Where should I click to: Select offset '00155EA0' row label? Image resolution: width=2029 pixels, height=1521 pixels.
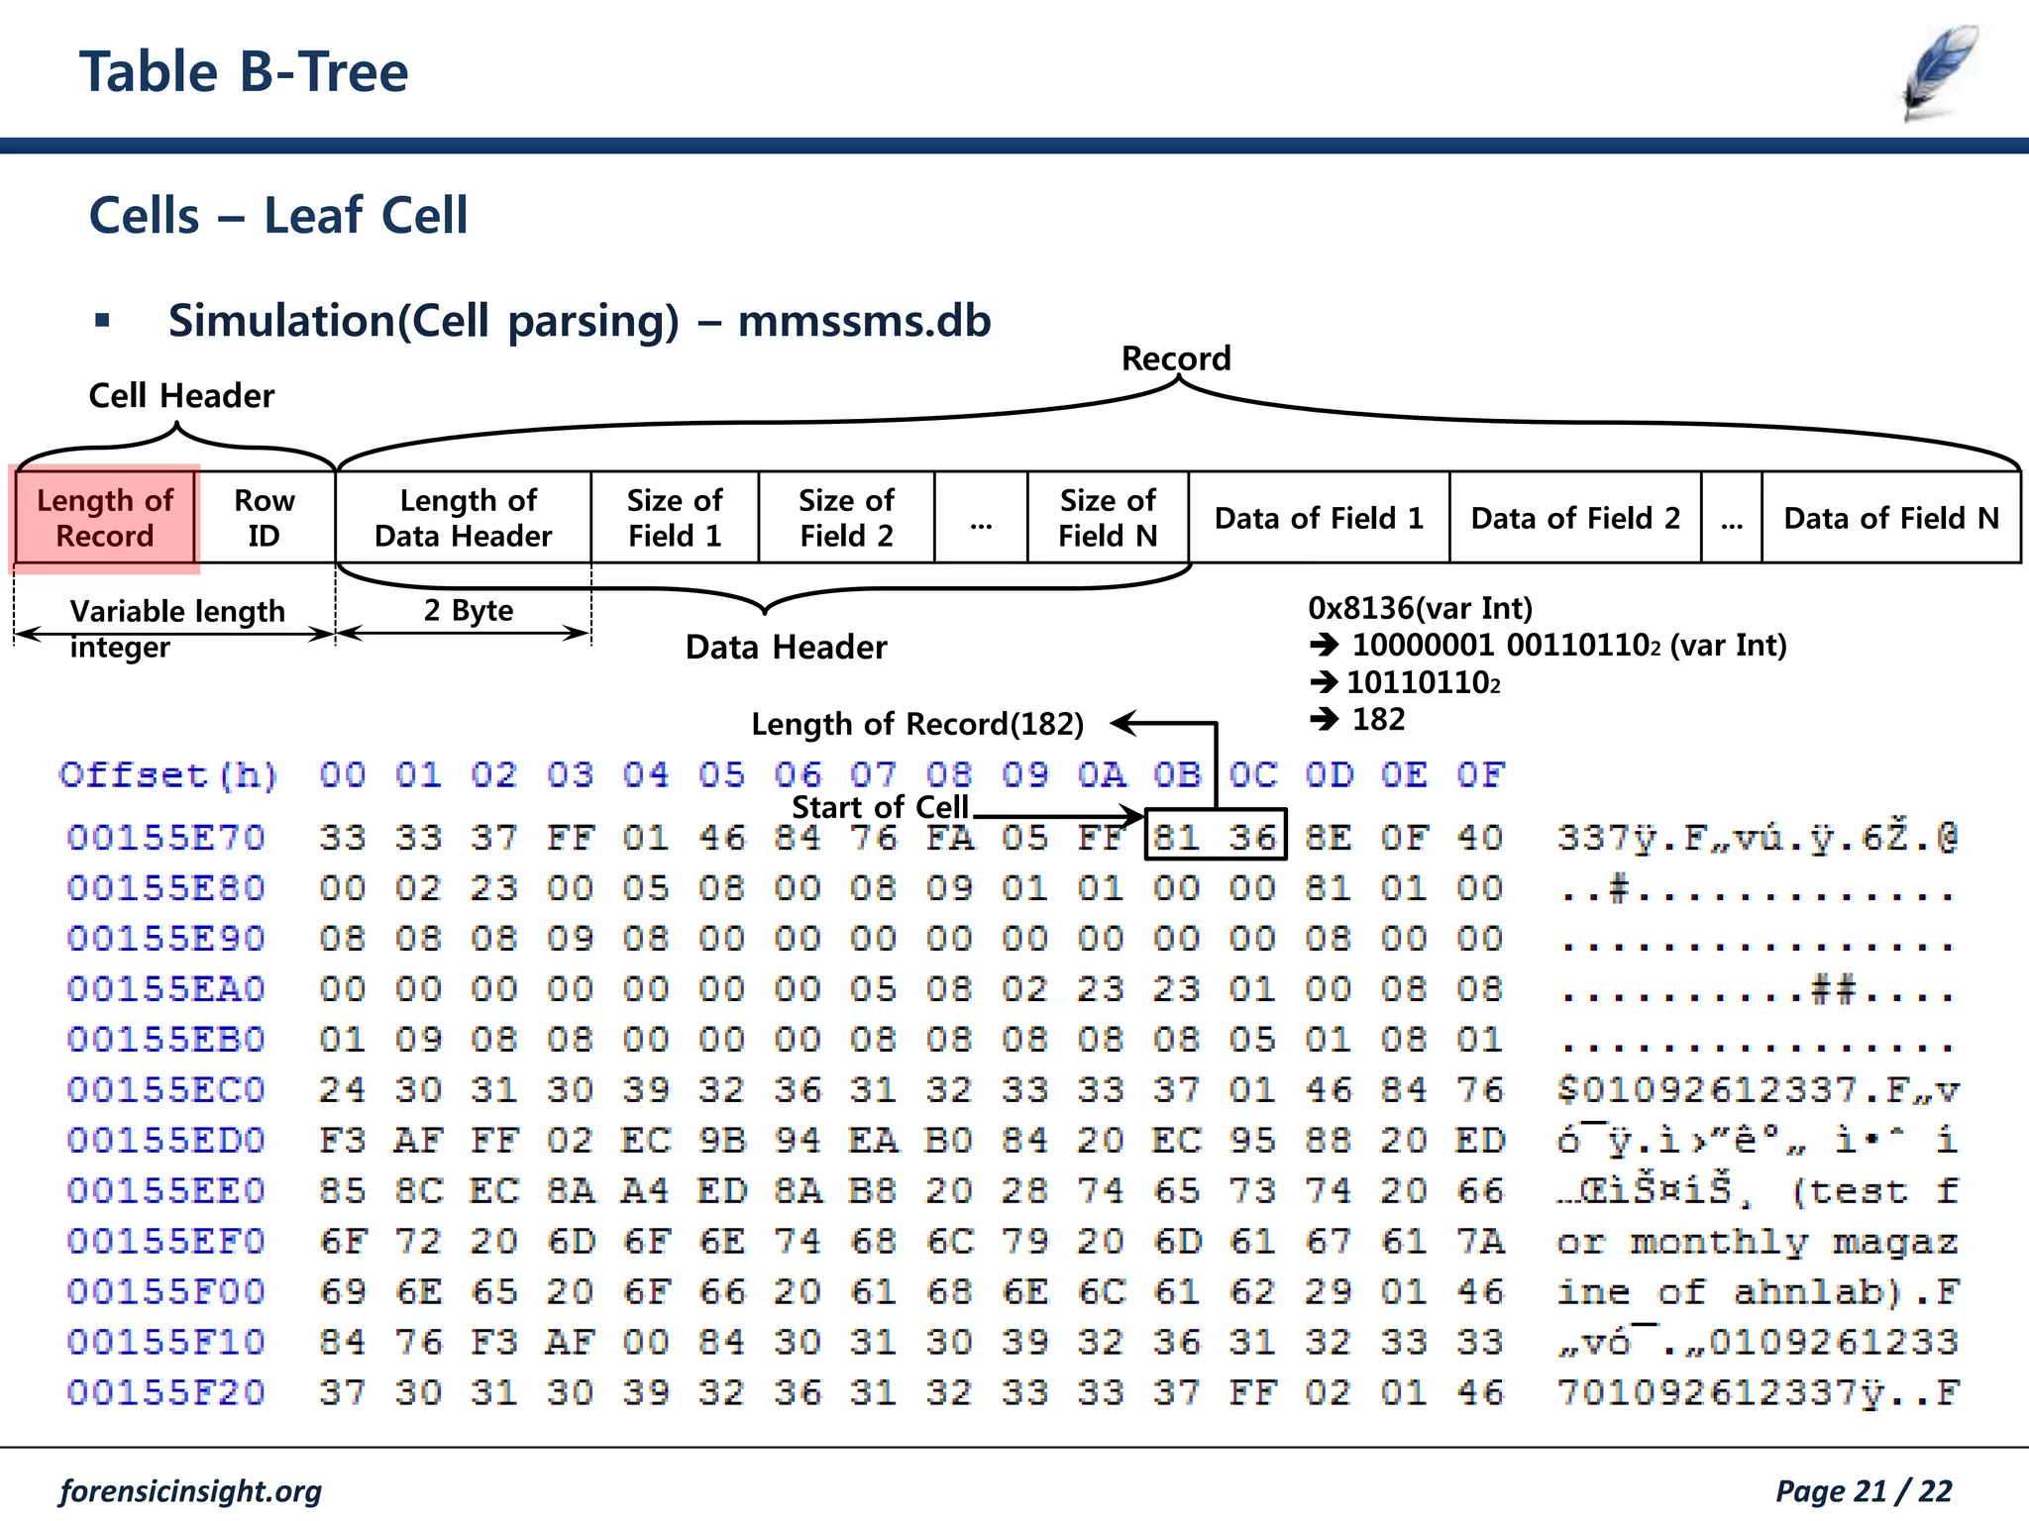(165, 989)
